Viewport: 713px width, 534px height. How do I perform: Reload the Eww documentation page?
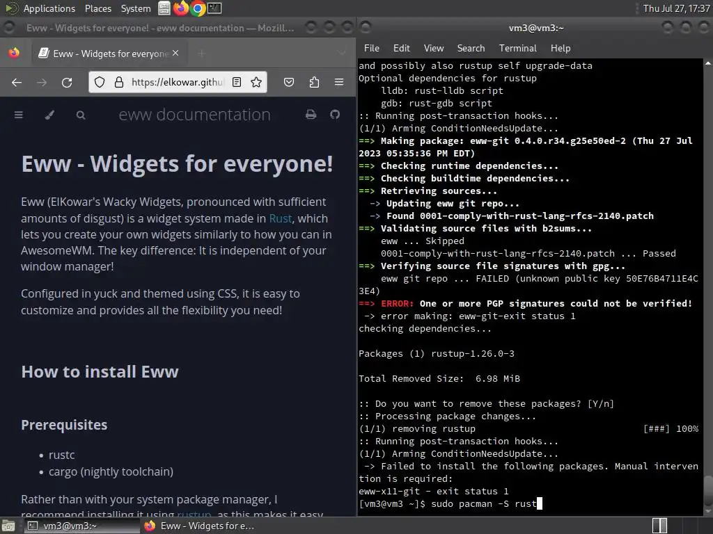point(67,82)
